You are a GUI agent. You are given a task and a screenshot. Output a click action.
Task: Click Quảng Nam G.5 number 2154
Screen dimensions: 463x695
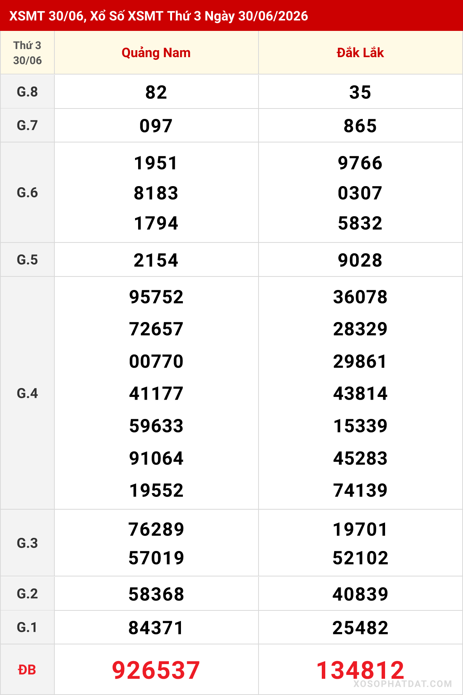(x=156, y=260)
